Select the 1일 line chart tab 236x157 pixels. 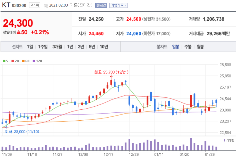point(30,47)
